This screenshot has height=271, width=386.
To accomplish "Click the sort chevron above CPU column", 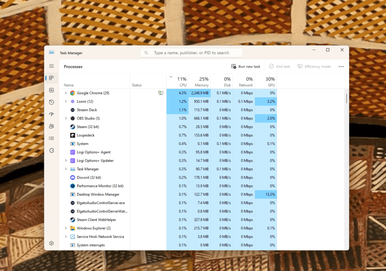I will click(171, 77).
